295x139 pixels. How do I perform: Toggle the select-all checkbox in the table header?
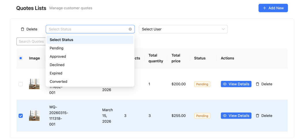click(x=21, y=58)
